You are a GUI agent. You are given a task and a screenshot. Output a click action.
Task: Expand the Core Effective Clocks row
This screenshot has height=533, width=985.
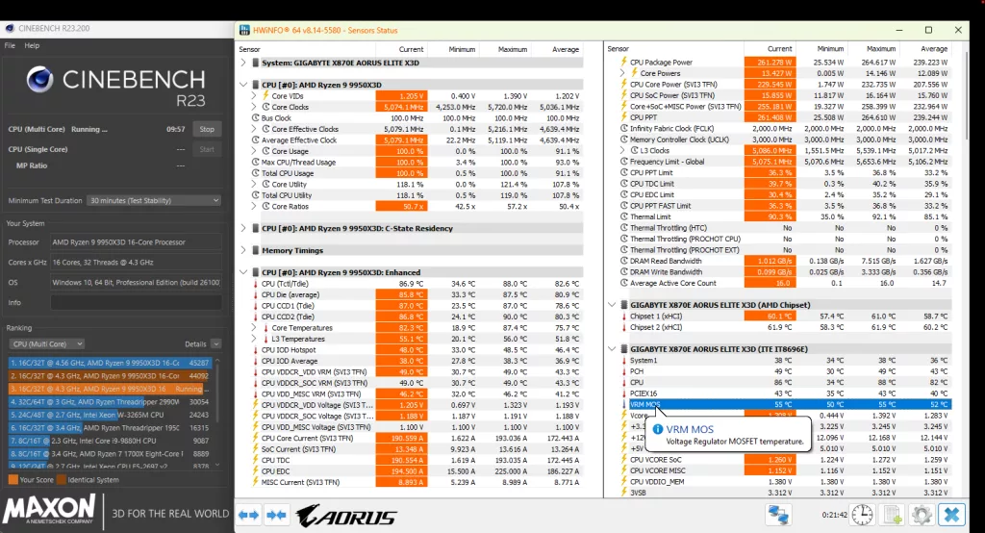point(254,129)
